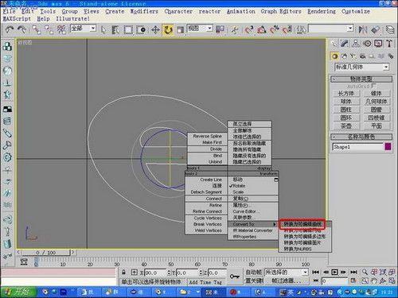This screenshot has width=398, height=298.
Task: Toggle the 自动帧 Auto Key button
Action: coord(254,272)
